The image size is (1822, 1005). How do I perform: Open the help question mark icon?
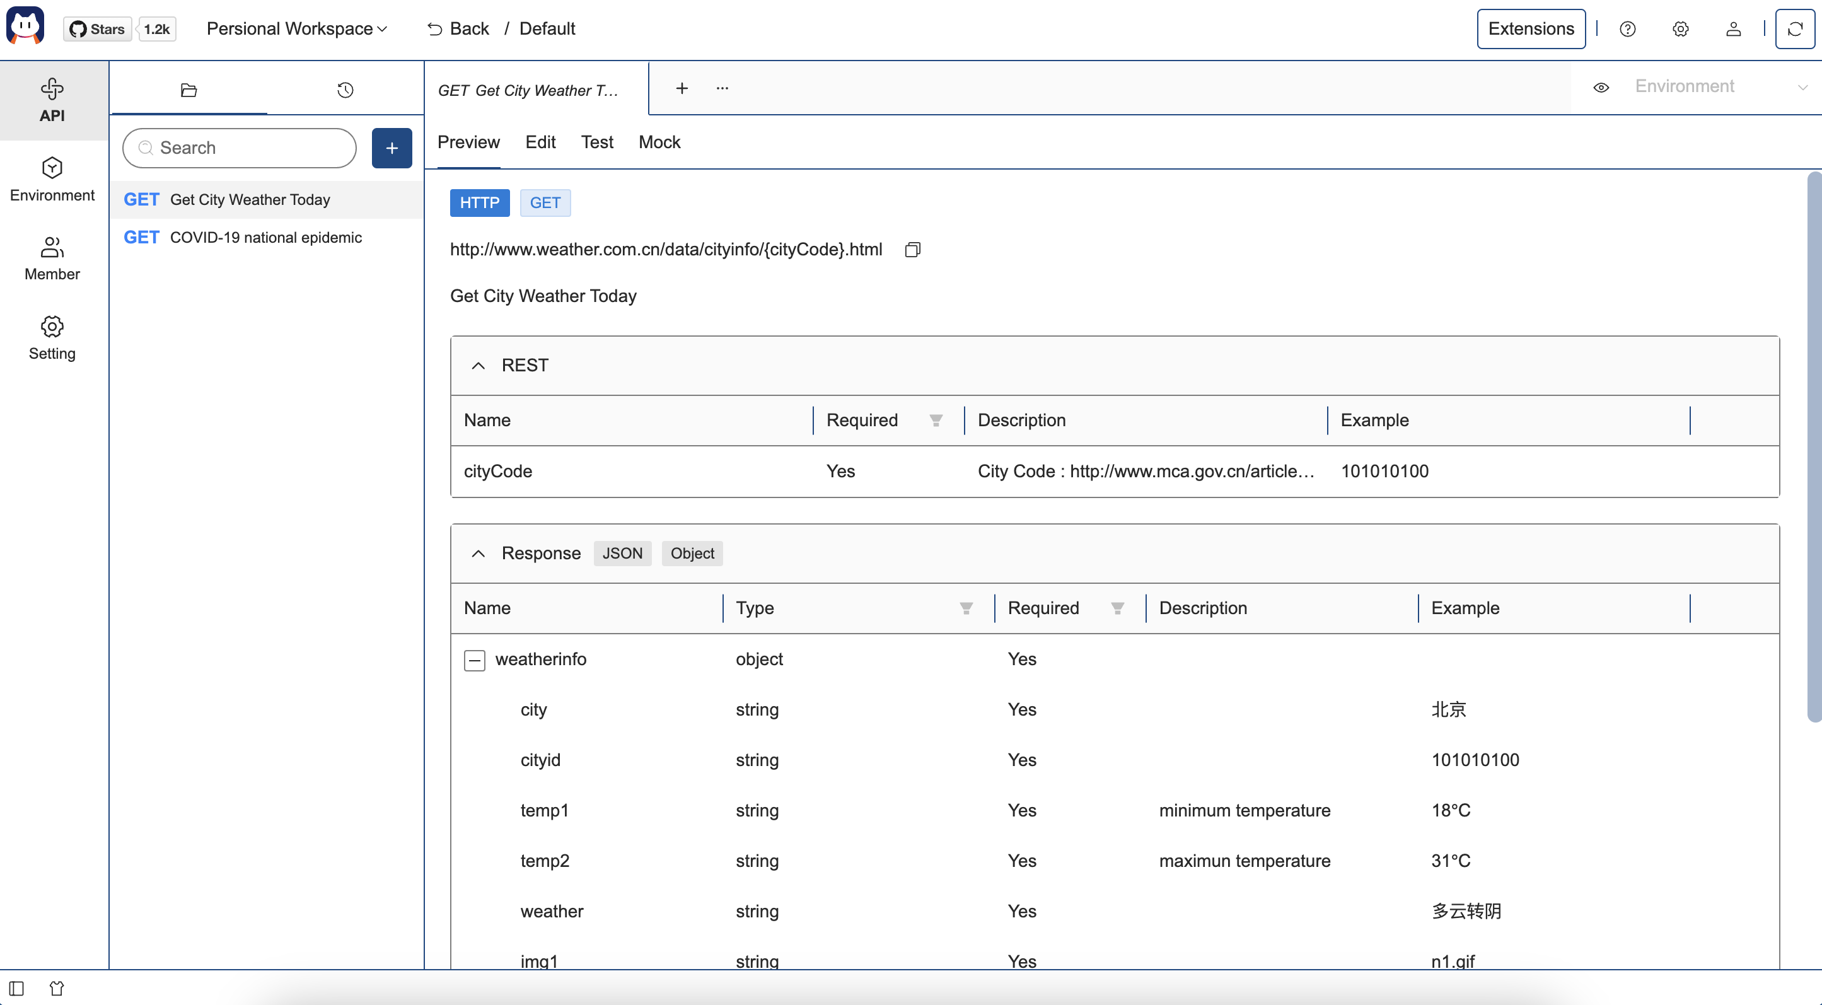tap(1627, 29)
